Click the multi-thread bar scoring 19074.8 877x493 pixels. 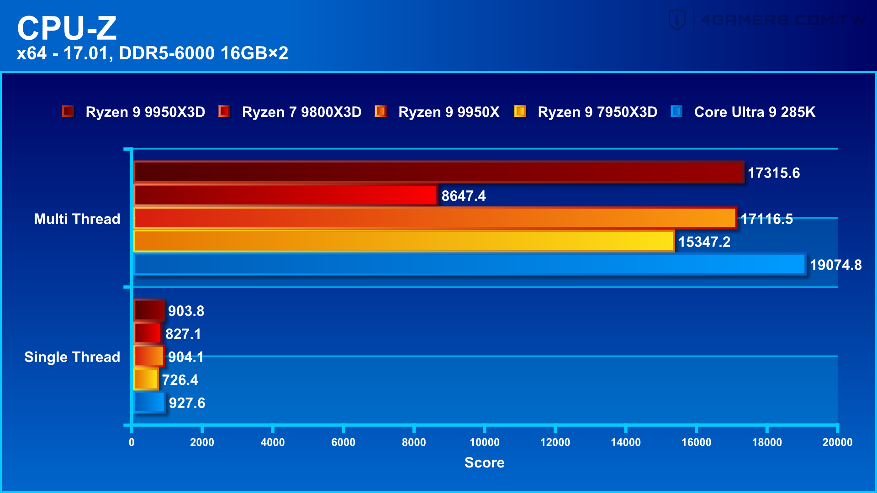coord(470,264)
